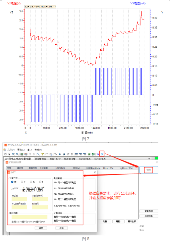This screenshot has height=243, width=170.
Task: Select the fourth calculation method radio button
Action: [40, 182]
